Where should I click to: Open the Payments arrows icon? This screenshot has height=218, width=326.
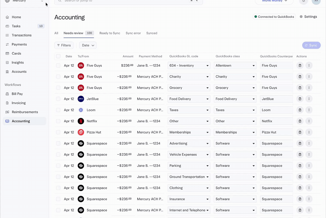pos(7,44)
